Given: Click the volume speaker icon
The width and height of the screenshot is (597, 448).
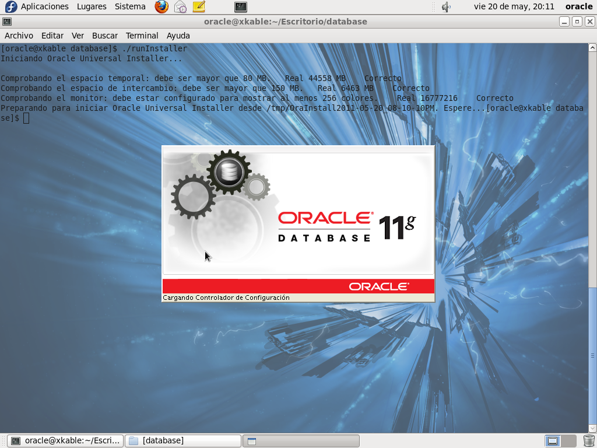Looking at the screenshot, I should 446,7.
